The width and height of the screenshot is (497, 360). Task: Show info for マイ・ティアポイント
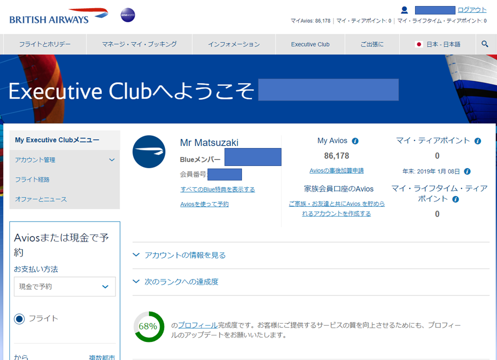(477, 141)
